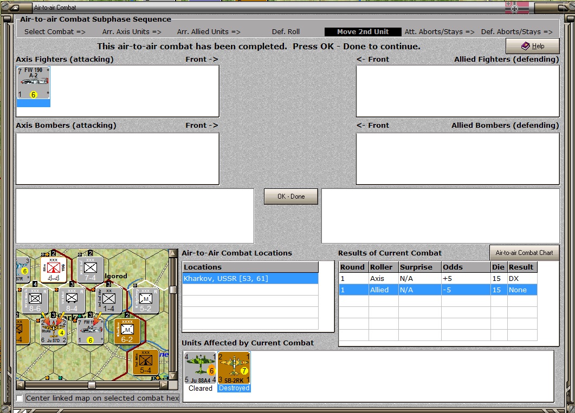Viewport: 575px width, 413px height.
Task: Select the Move 2nd Unit subphase step
Action: point(363,32)
